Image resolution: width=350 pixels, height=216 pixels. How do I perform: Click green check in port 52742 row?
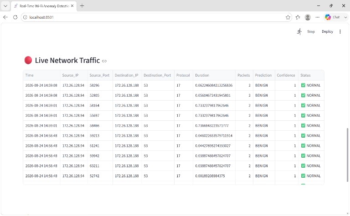coord(303,176)
